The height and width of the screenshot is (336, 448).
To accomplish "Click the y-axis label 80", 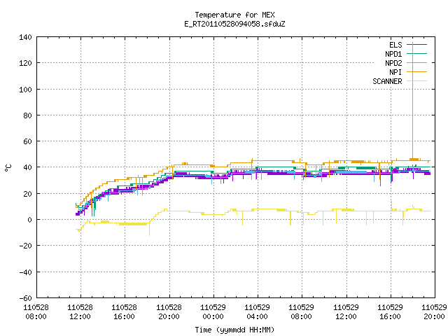I will 28,115.
